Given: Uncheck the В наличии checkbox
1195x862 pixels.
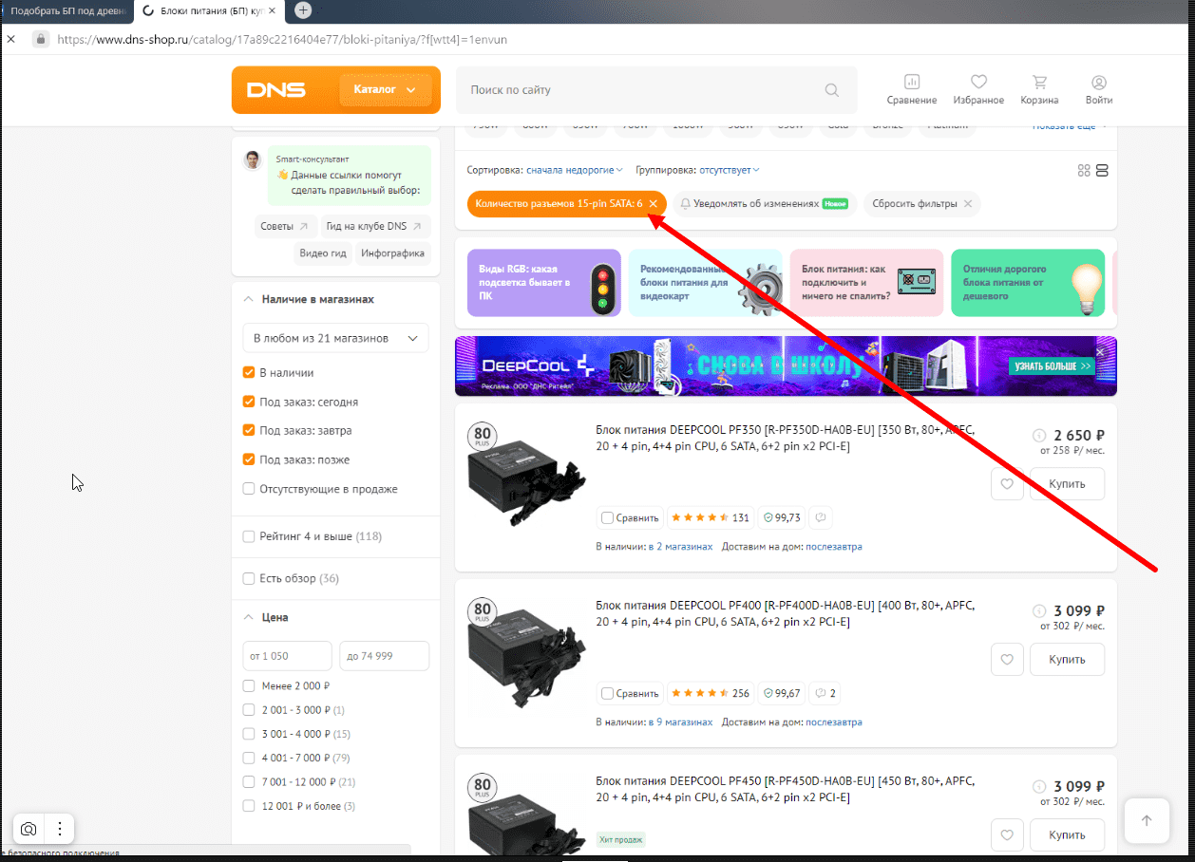Looking at the screenshot, I should pos(249,373).
